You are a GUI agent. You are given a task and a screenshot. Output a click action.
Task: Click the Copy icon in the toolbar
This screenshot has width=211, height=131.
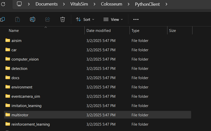click(x=3, y=19)
